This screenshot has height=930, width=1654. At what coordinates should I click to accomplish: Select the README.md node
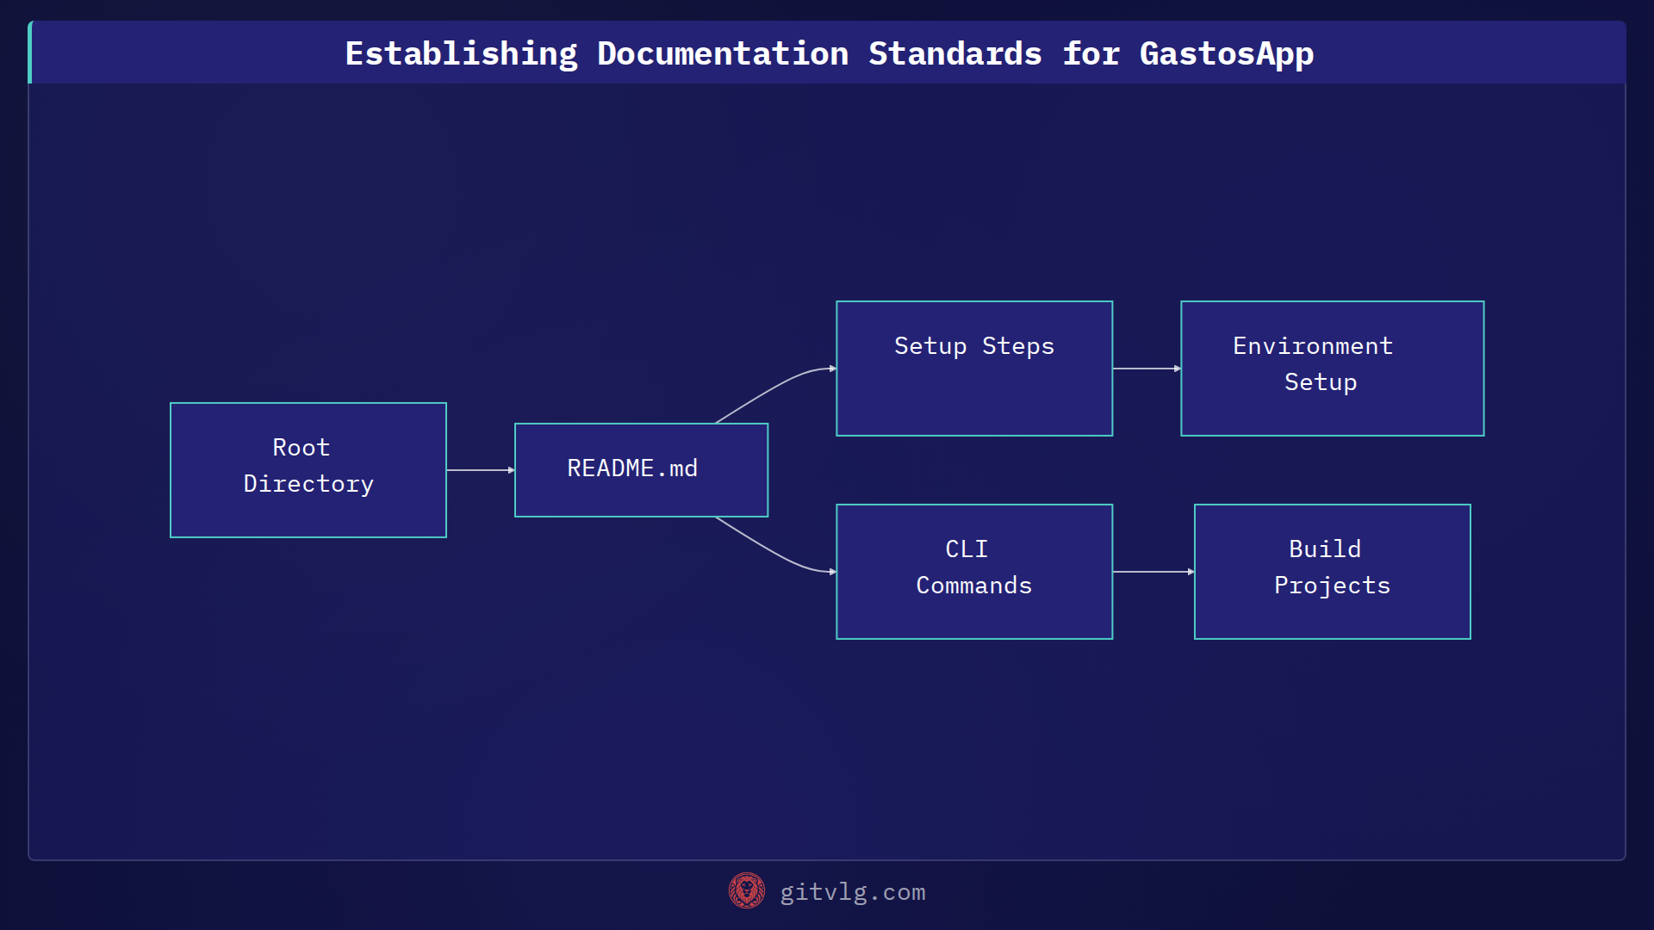(x=641, y=470)
